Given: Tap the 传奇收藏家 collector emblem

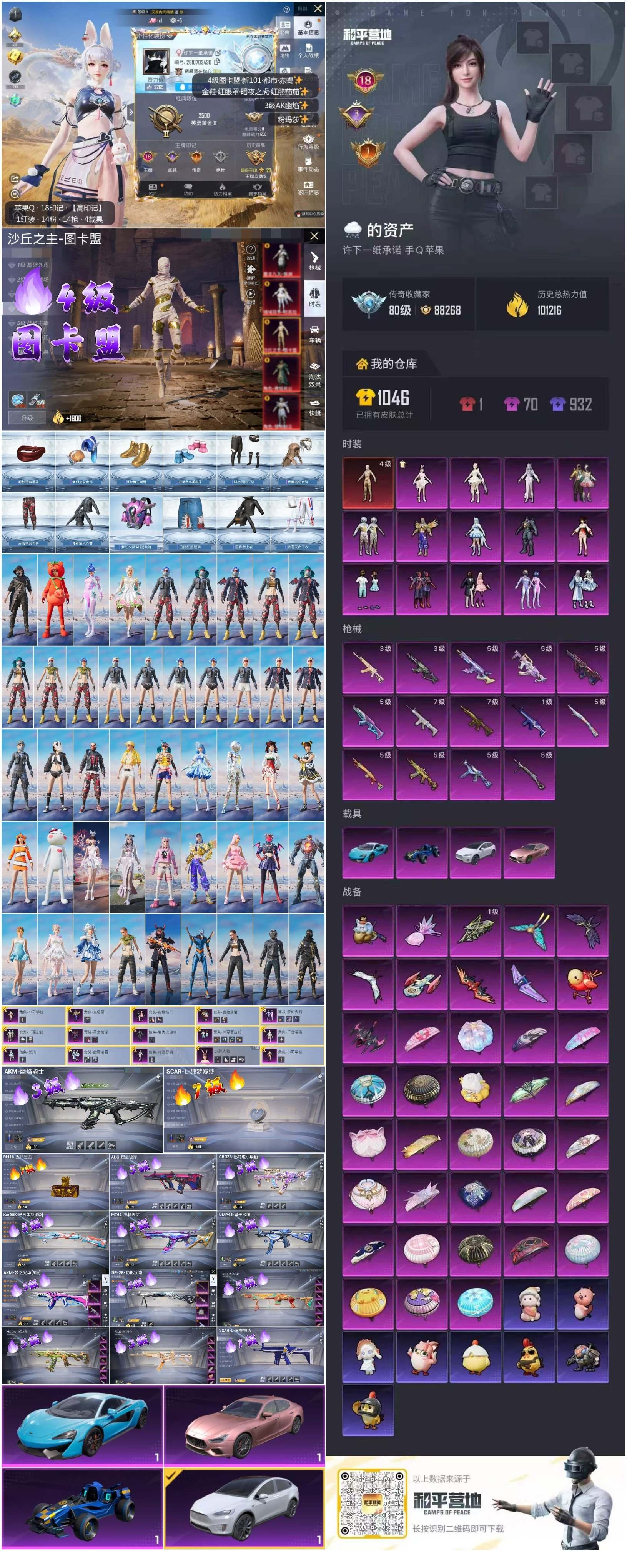Looking at the screenshot, I should 368,303.
